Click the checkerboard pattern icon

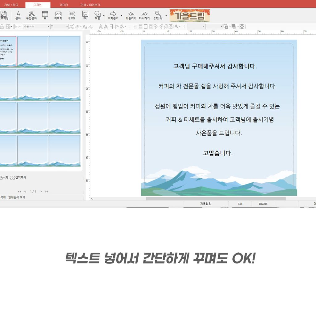(242, 27)
